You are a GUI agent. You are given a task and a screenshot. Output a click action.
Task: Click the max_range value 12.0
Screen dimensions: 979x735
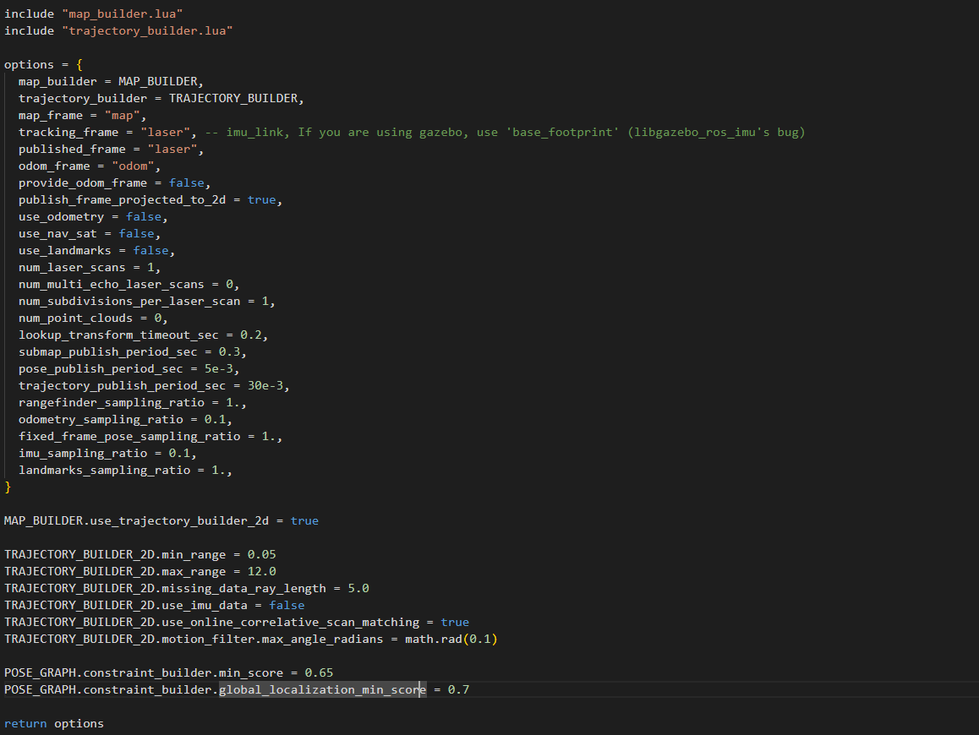[x=261, y=571]
